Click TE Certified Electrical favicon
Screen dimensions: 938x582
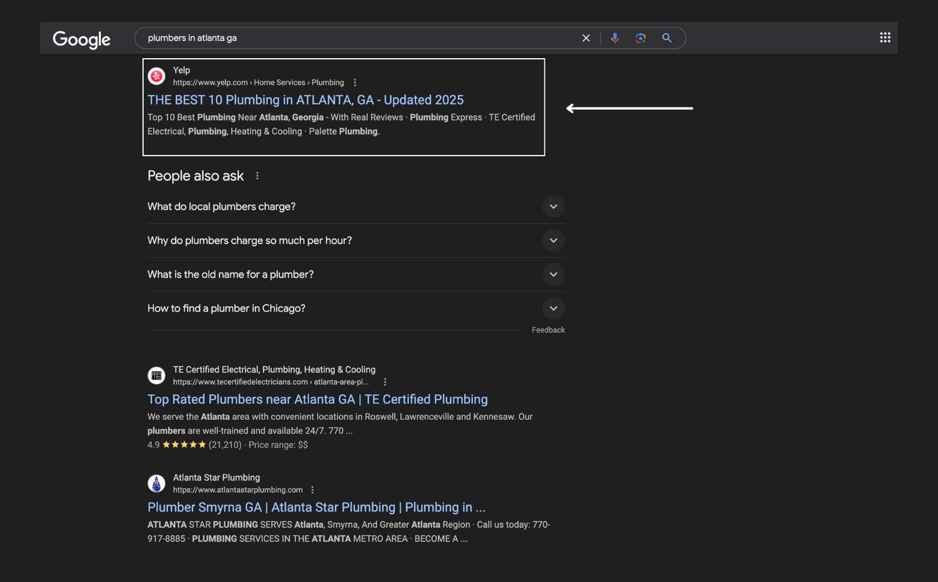157,375
